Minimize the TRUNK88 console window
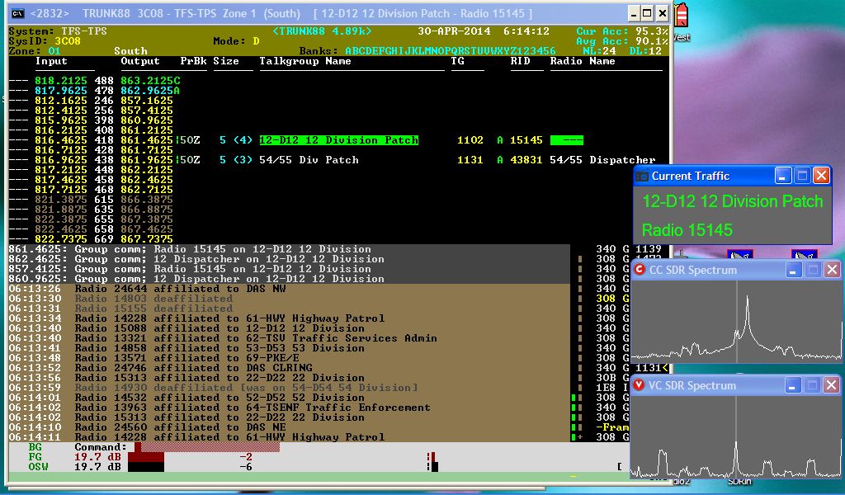The image size is (845, 495). [x=631, y=14]
